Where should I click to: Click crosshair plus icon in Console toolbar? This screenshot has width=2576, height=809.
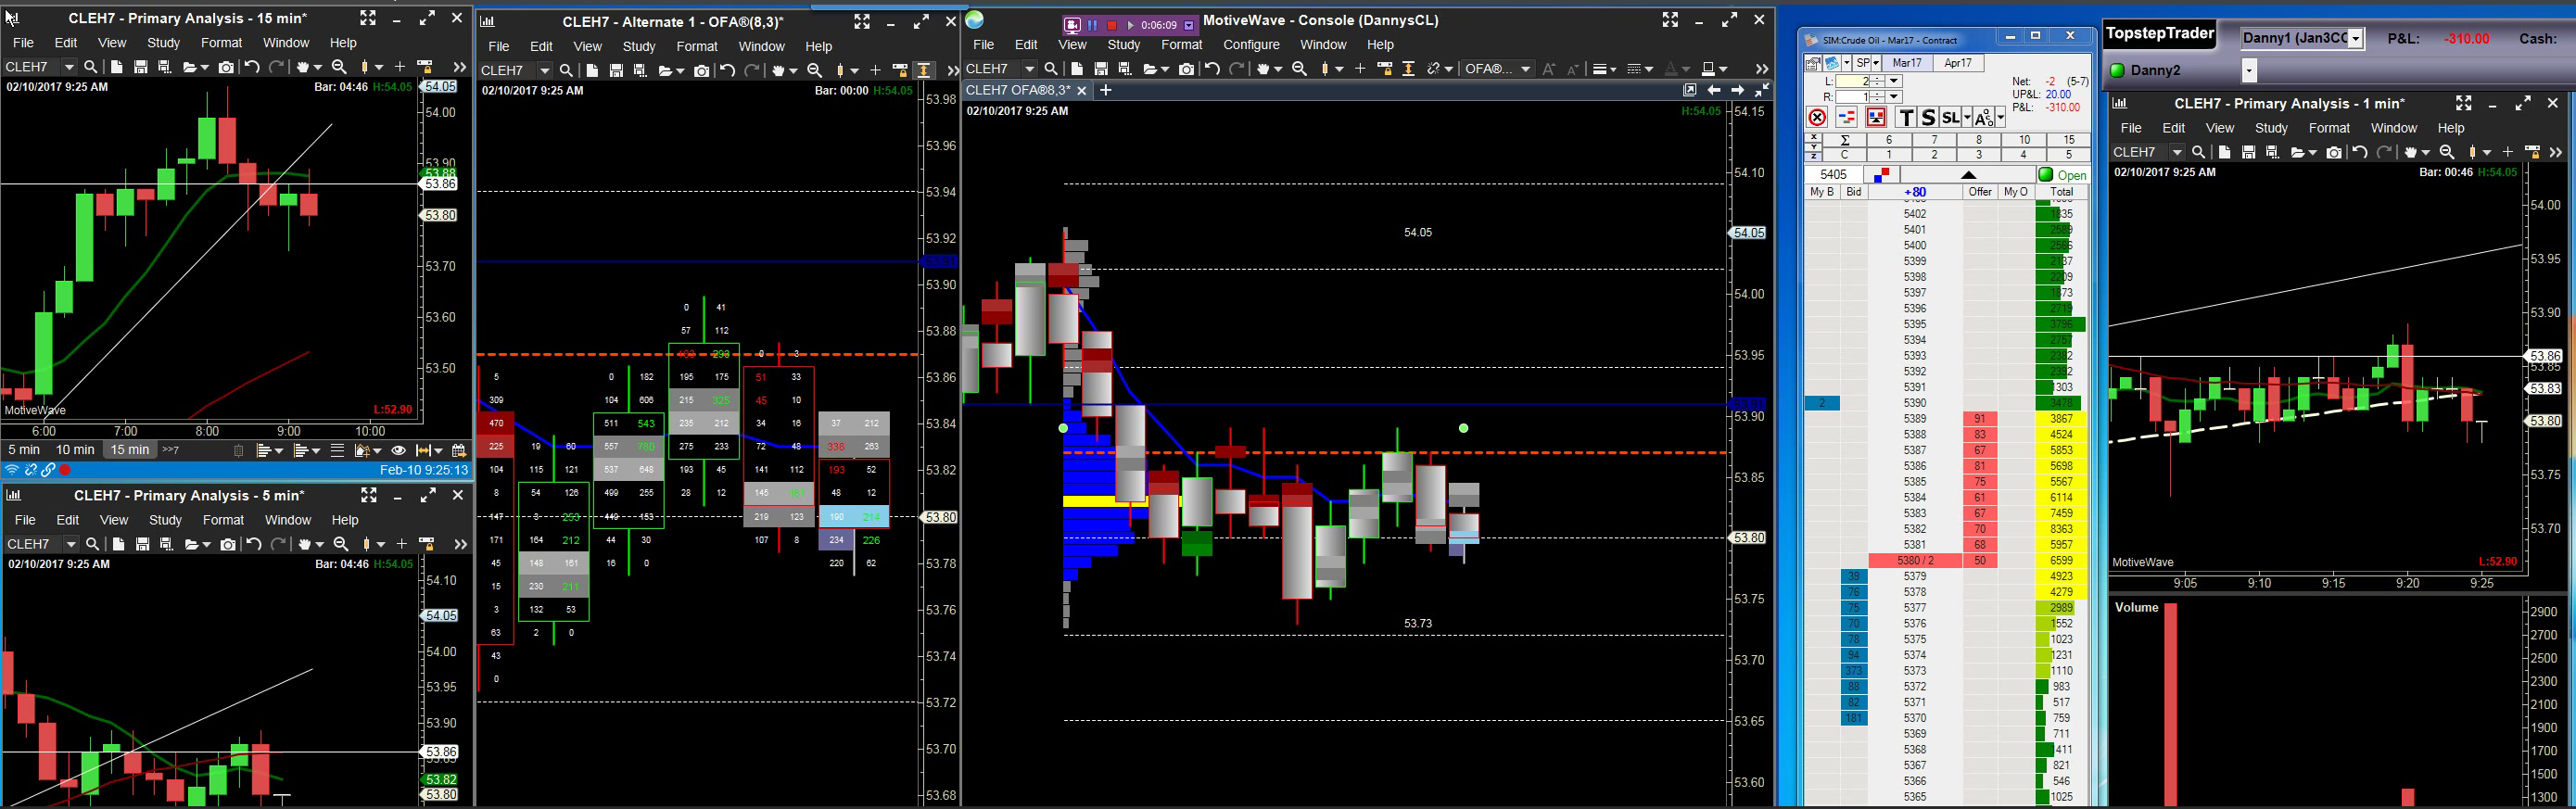pyautogui.click(x=1360, y=69)
